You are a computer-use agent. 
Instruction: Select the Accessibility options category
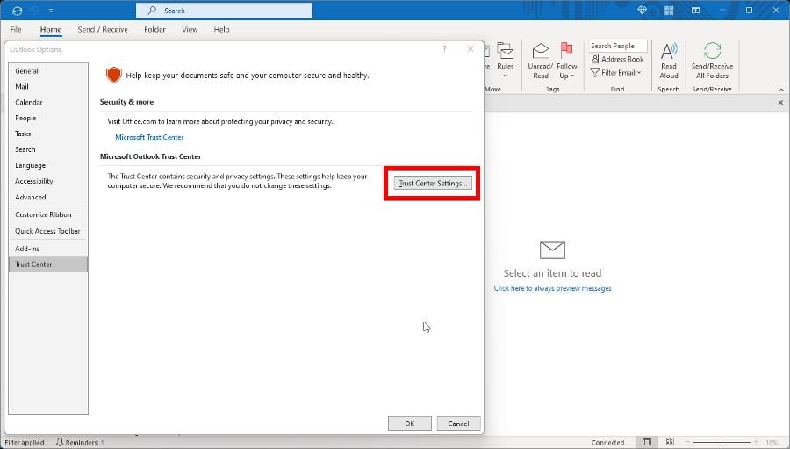pos(48,181)
